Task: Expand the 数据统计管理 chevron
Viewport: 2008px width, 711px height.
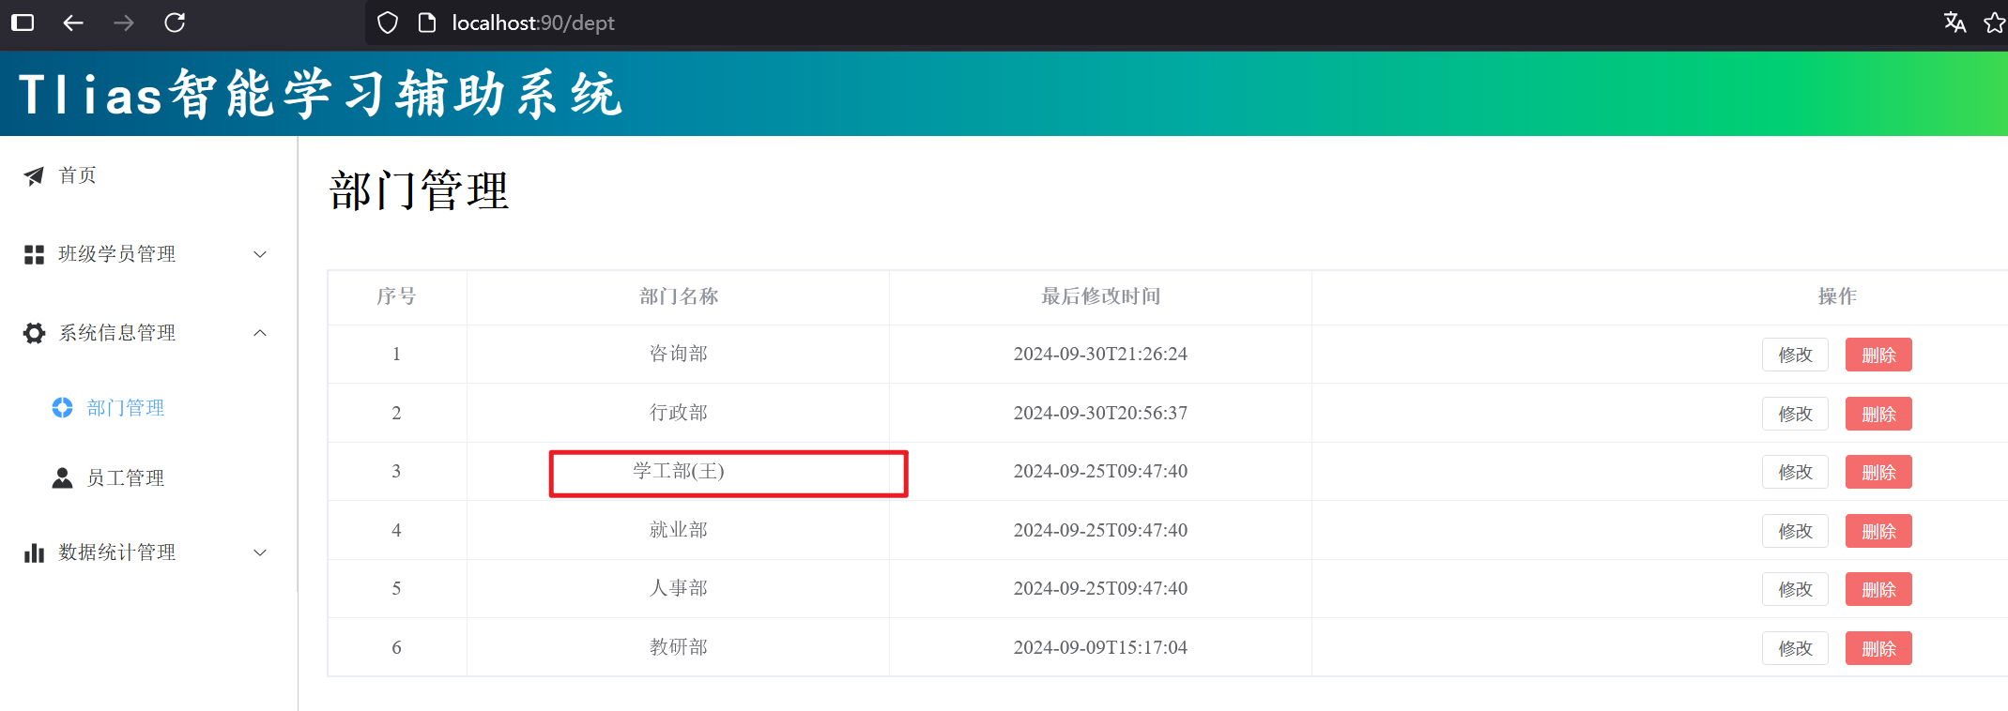Action: [260, 552]
